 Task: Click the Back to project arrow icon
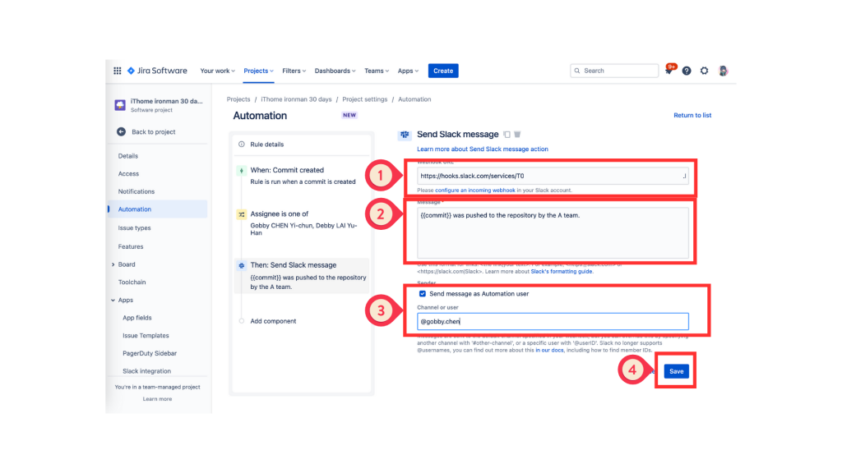point(122,132)
